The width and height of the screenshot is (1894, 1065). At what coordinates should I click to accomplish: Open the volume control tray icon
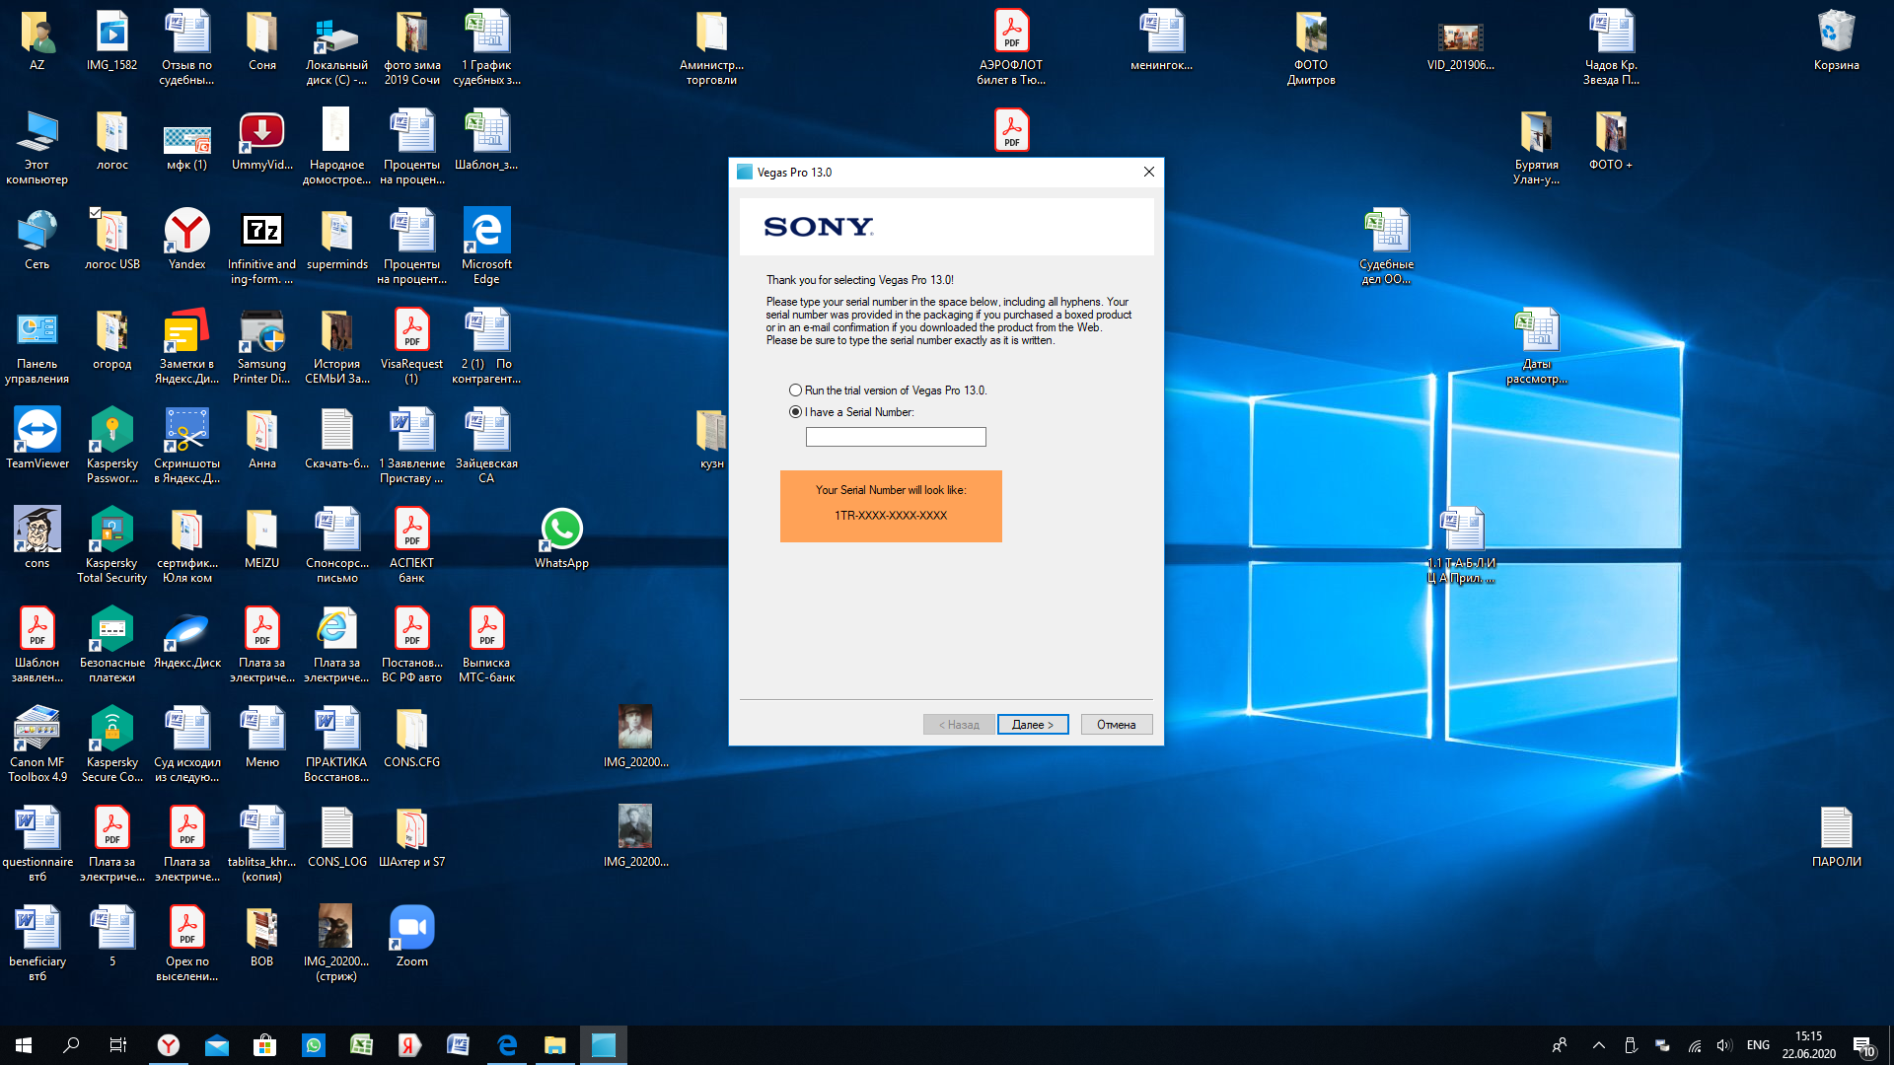pyautogui.click(x=1724, y=1045)
